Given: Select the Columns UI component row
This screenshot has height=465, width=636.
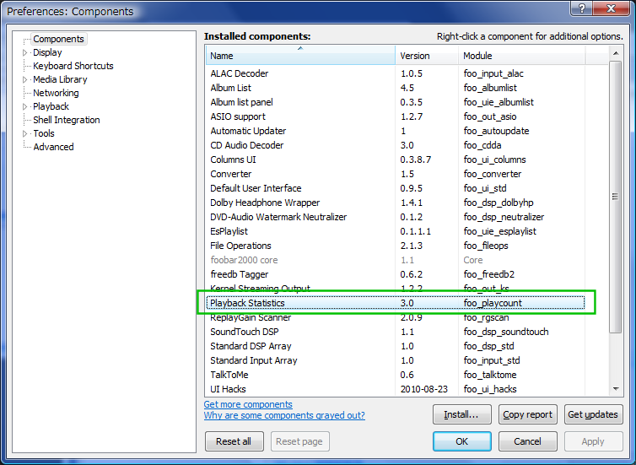Looking at the screenshot, I should (396, 160).
